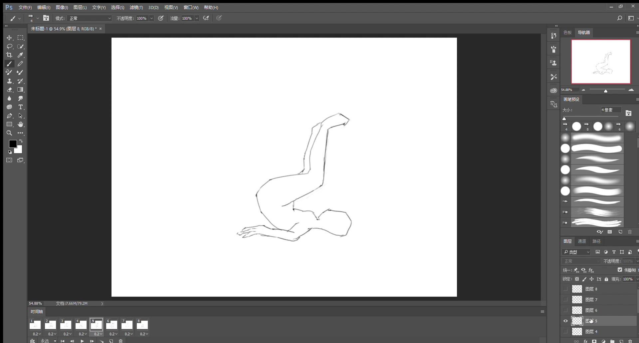Toggle airbrush build-up option
The height and width of the screenshot is (343, 639).
(206, 18)
